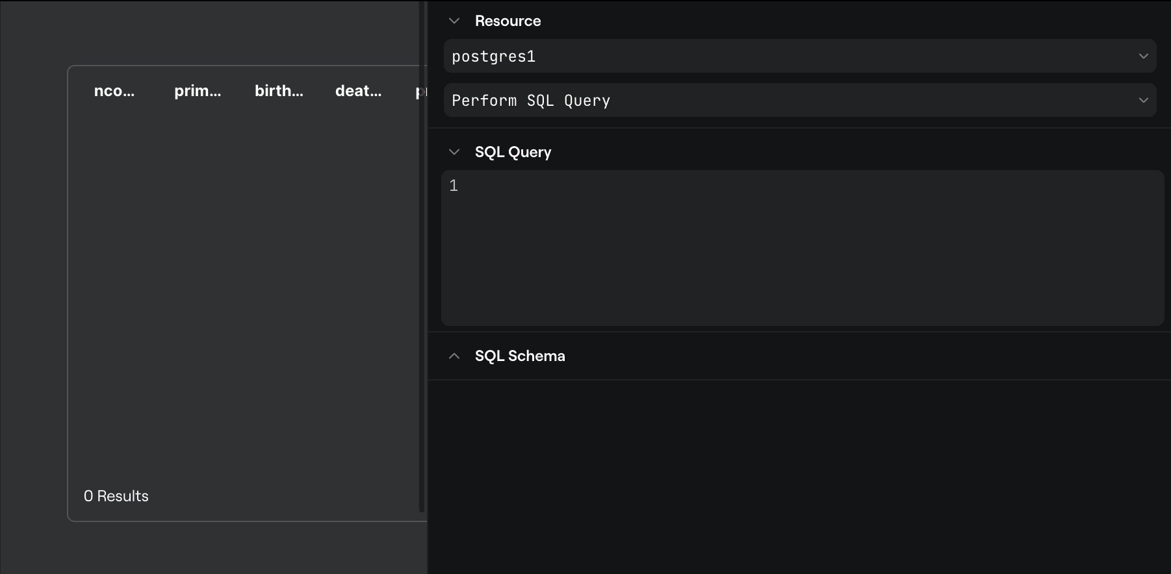Click the SQL Query section heading
This screenshot has height=574, width=1171.
point(513,152)
